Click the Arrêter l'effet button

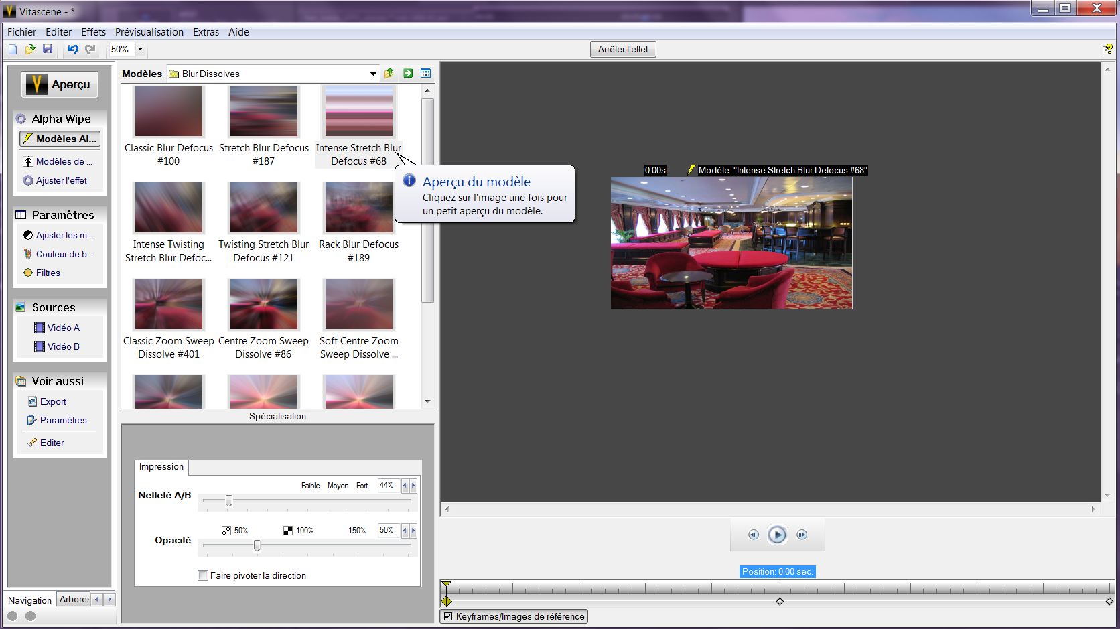[x=623, y=49]
